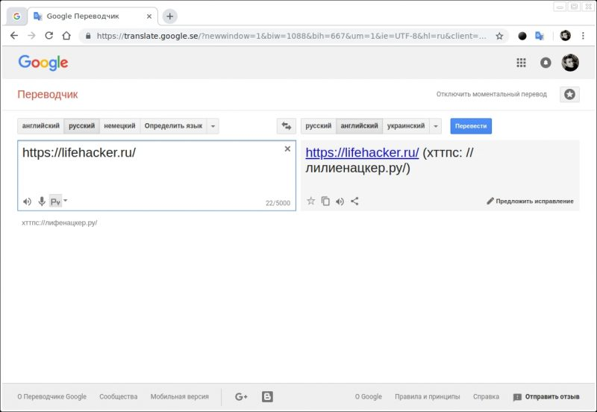Listen to the translated text audio
Screen dimensions: 597x412
click(x=340, y=201)
